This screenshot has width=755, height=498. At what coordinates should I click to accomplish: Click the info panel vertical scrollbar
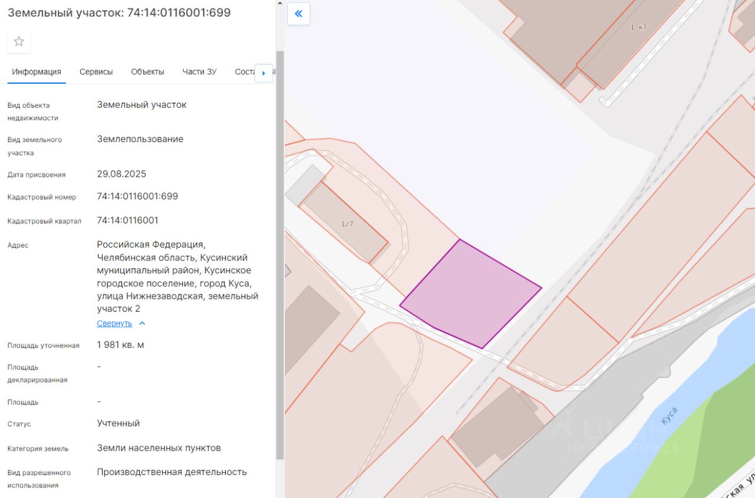click(x=280, y=253)
